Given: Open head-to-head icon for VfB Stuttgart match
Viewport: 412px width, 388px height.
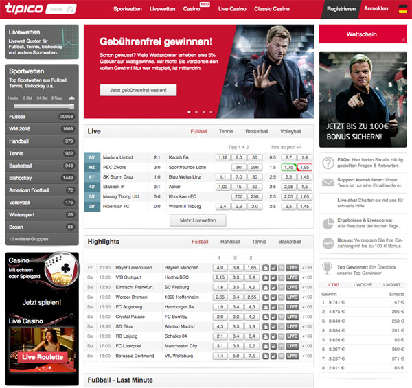Looking at the screenshot, I should [266, 277].
